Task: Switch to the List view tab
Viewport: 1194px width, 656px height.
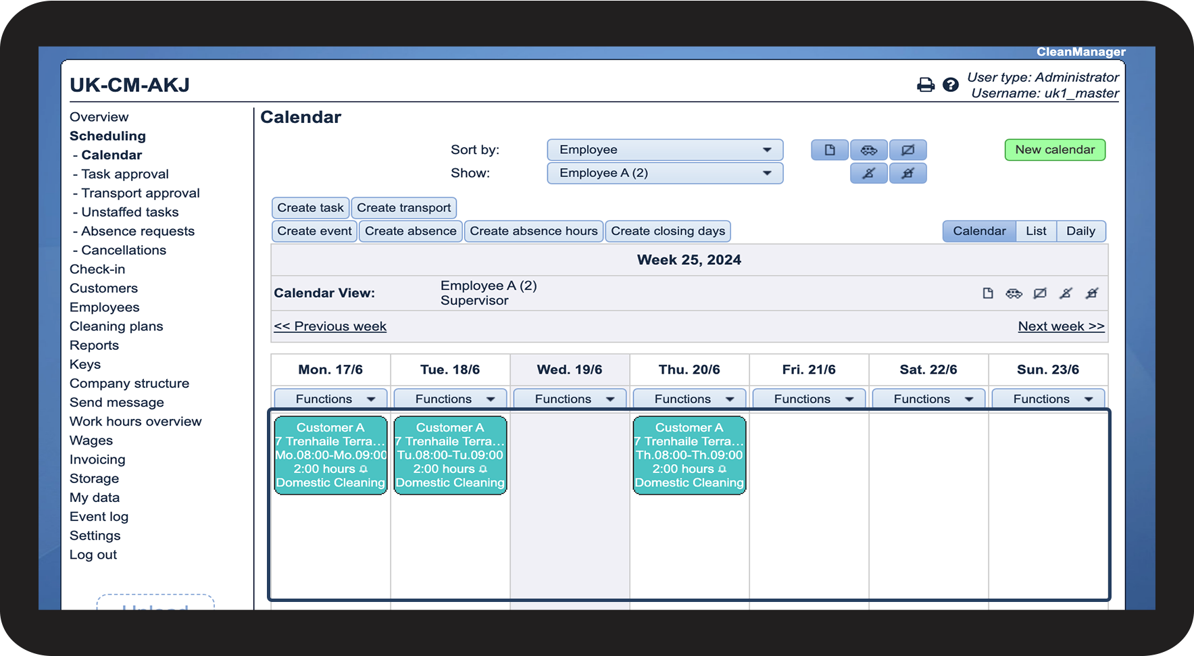Action: coord(1036,231)
